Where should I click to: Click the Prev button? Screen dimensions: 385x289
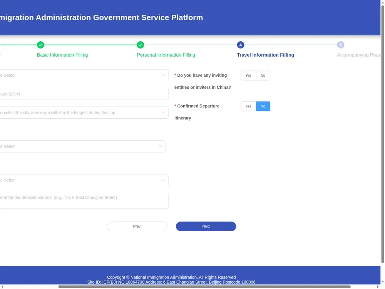[137, 226]
